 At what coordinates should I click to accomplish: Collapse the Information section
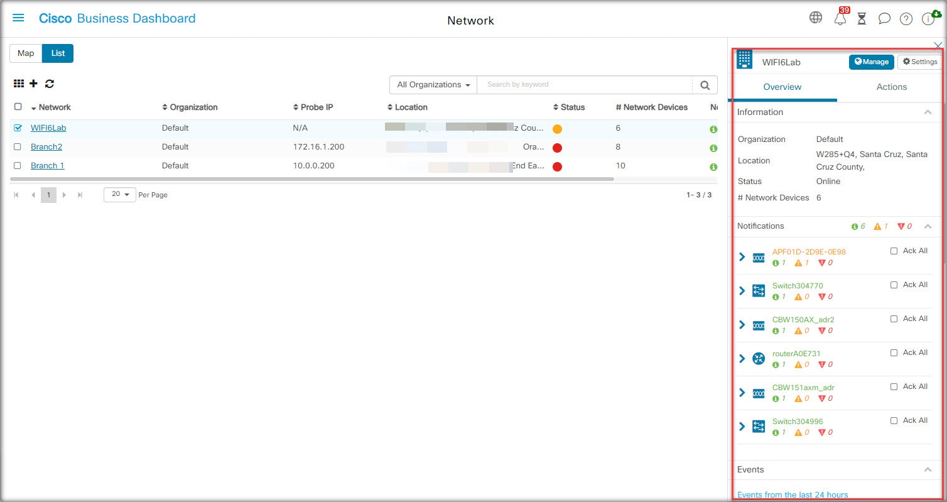click(928, 112)
